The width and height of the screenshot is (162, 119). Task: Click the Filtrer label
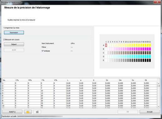click(x=44, y=47)
